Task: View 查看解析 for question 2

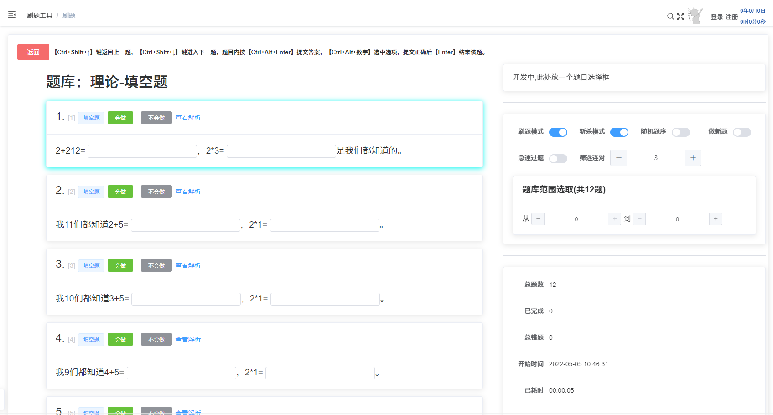Action: coord(188,192)
